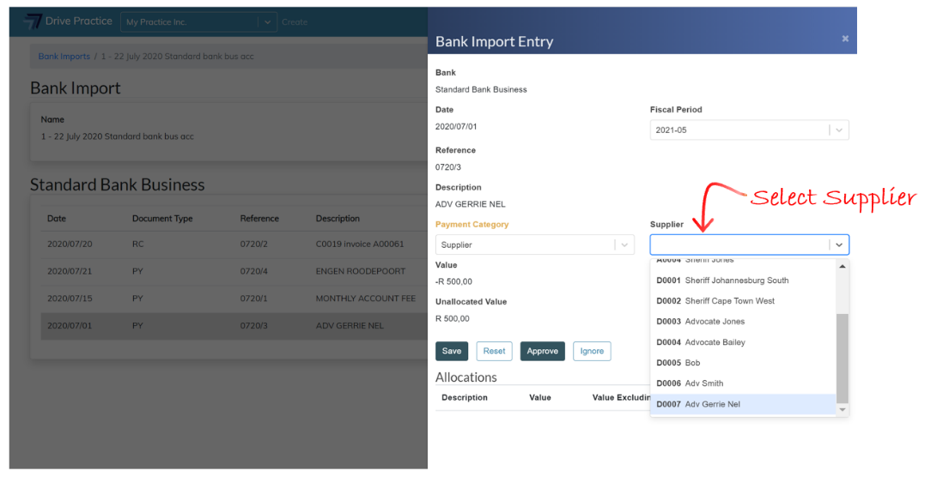943x483 pixels.
Task: Choose D0003 Advocate Jones from list
Action: tap(744, 322)
